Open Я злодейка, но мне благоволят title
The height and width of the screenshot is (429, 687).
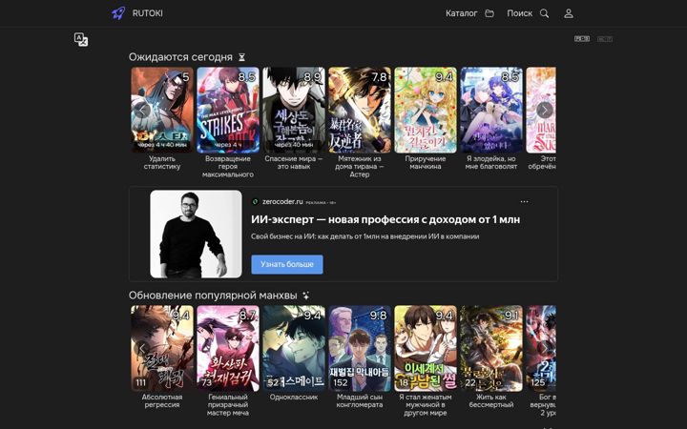tap(491, 162)
